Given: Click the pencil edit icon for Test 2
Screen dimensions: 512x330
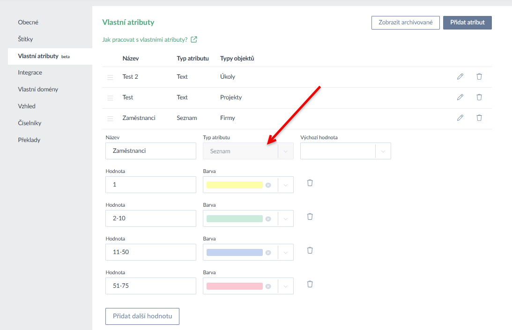Looking at the screenshot, I should [x=460, y=76].
